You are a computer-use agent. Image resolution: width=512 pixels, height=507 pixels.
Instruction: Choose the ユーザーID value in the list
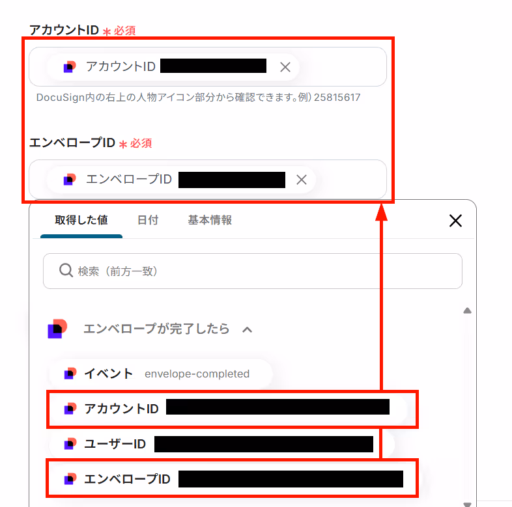[x=221, y=444]
